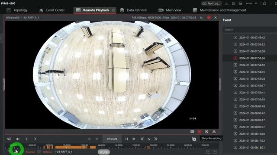277x155 pixels.
Task: Zoom in the timeline with plus icon
Action: 215,152
